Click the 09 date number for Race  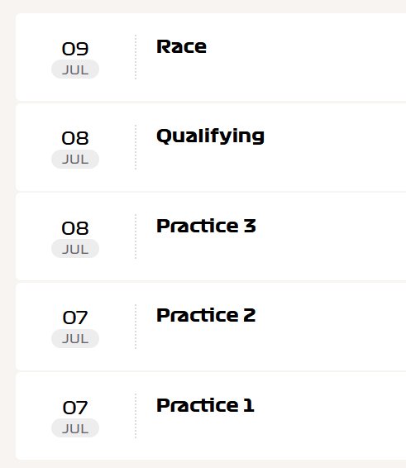point(75,49)
